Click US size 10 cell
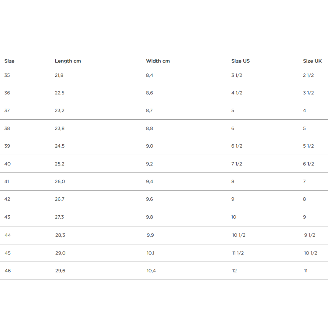 (234, 217)
